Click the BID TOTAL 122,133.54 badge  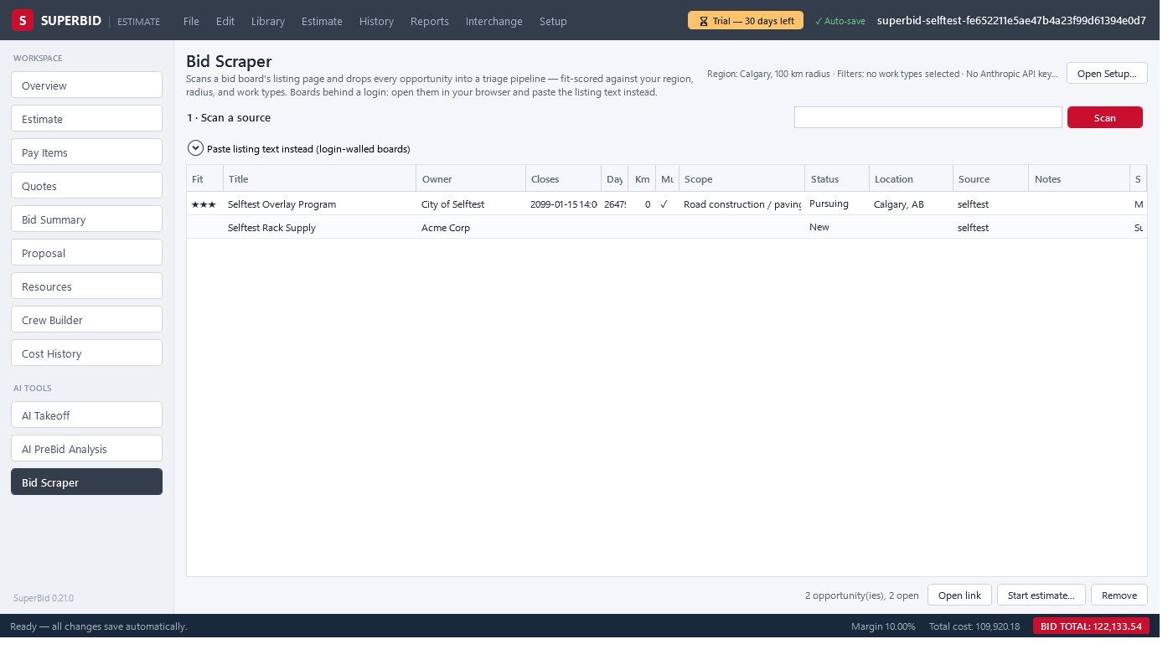point(1091,626)
